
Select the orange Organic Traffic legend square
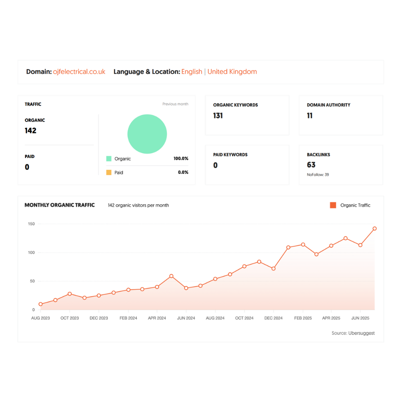[x=333, y=205]
